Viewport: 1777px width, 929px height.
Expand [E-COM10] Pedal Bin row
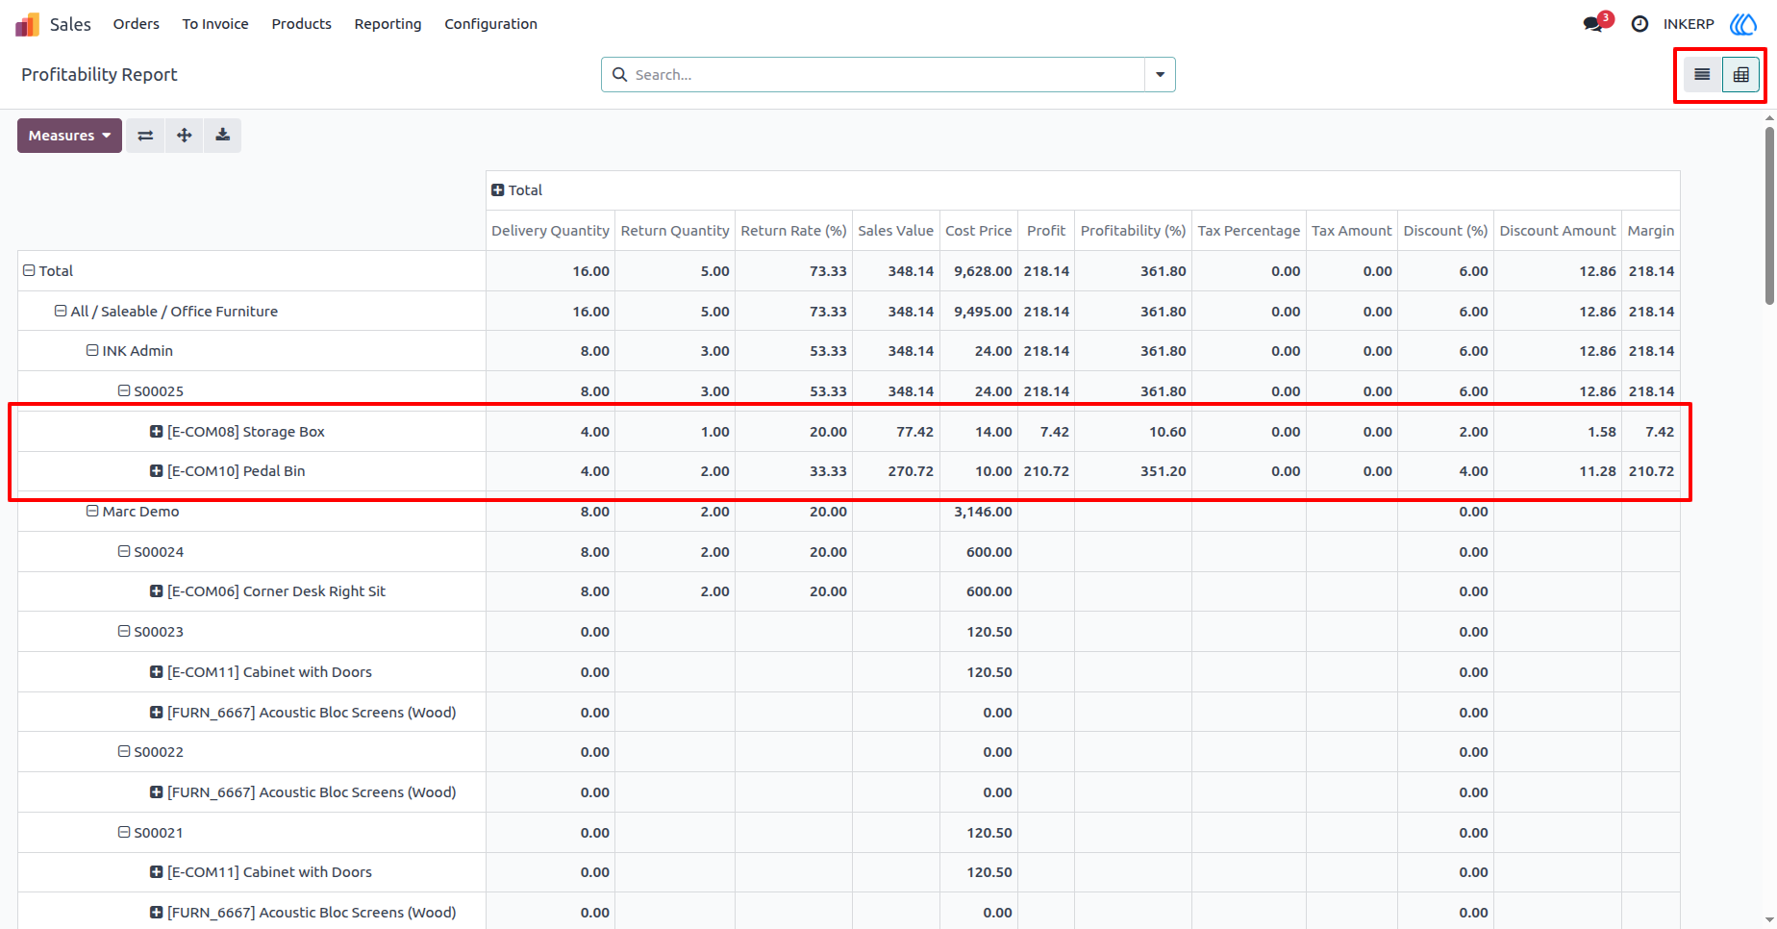point(156,471)
